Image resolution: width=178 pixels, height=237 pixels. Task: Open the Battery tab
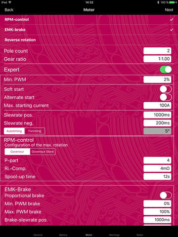click(x=63, y=235)
